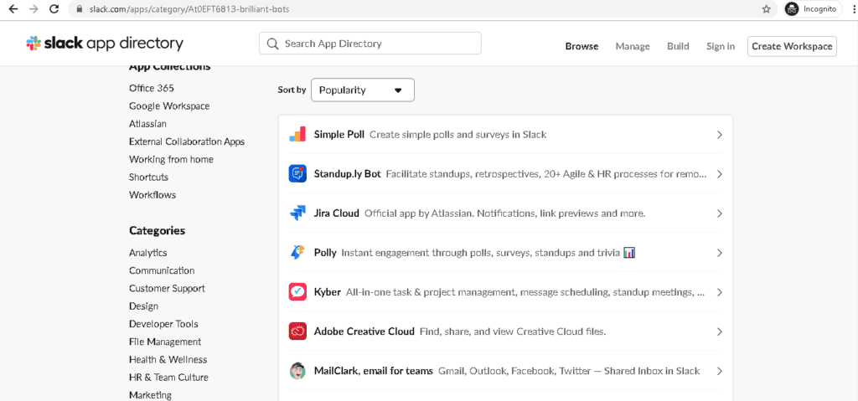Open the Polly parrot app icon
858x401 pixels.
click(297, 253)
